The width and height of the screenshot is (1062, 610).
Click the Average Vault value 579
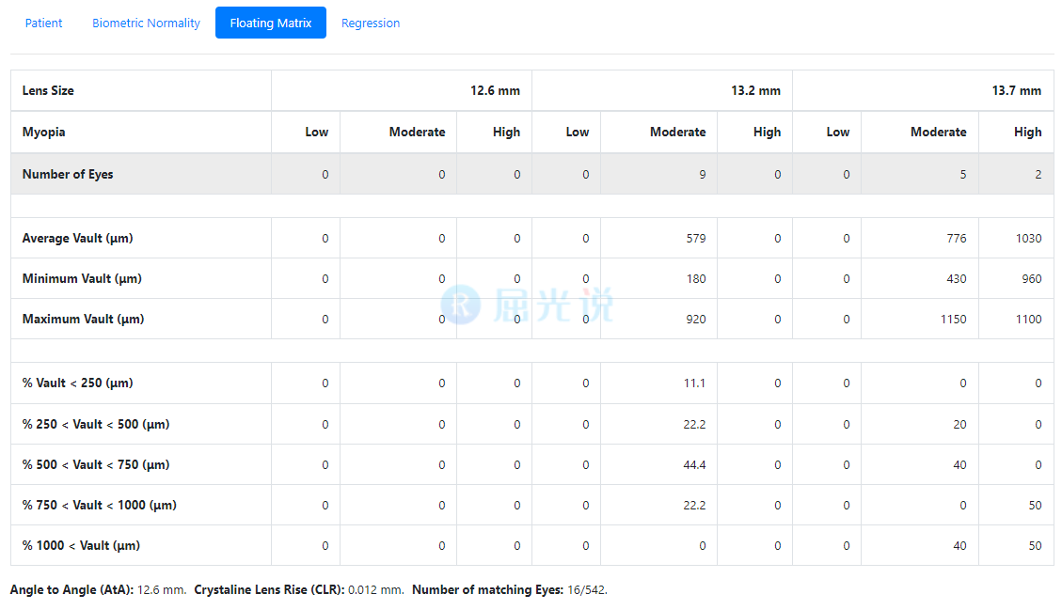click(x=695, y=239)
